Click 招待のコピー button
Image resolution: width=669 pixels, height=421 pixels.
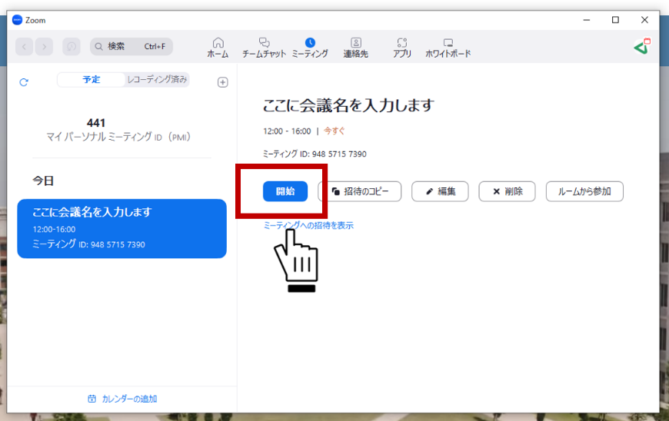[x=360, y=191]
